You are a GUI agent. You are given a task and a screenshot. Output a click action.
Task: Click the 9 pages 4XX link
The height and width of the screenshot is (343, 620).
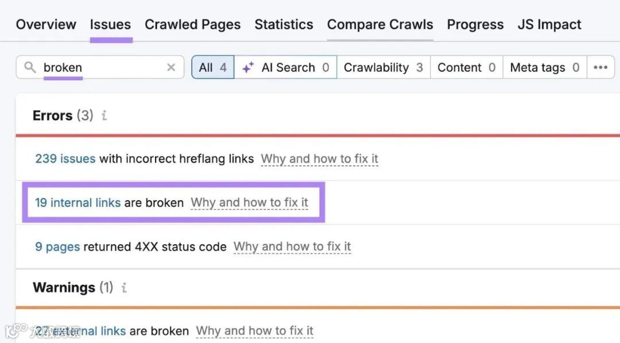coord(57,247)
